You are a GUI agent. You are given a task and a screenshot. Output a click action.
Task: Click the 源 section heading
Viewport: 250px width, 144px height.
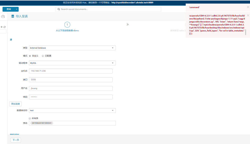[11, 40]
